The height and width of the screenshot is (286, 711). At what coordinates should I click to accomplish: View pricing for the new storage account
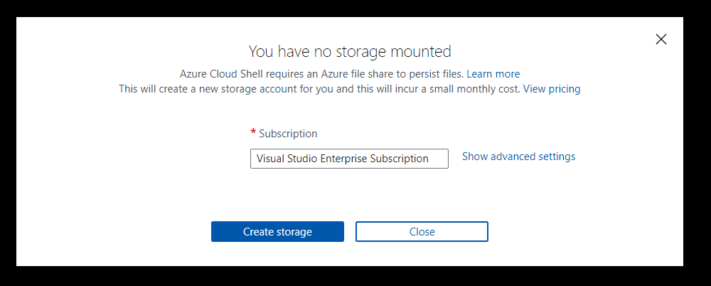[x=552, y=89]
